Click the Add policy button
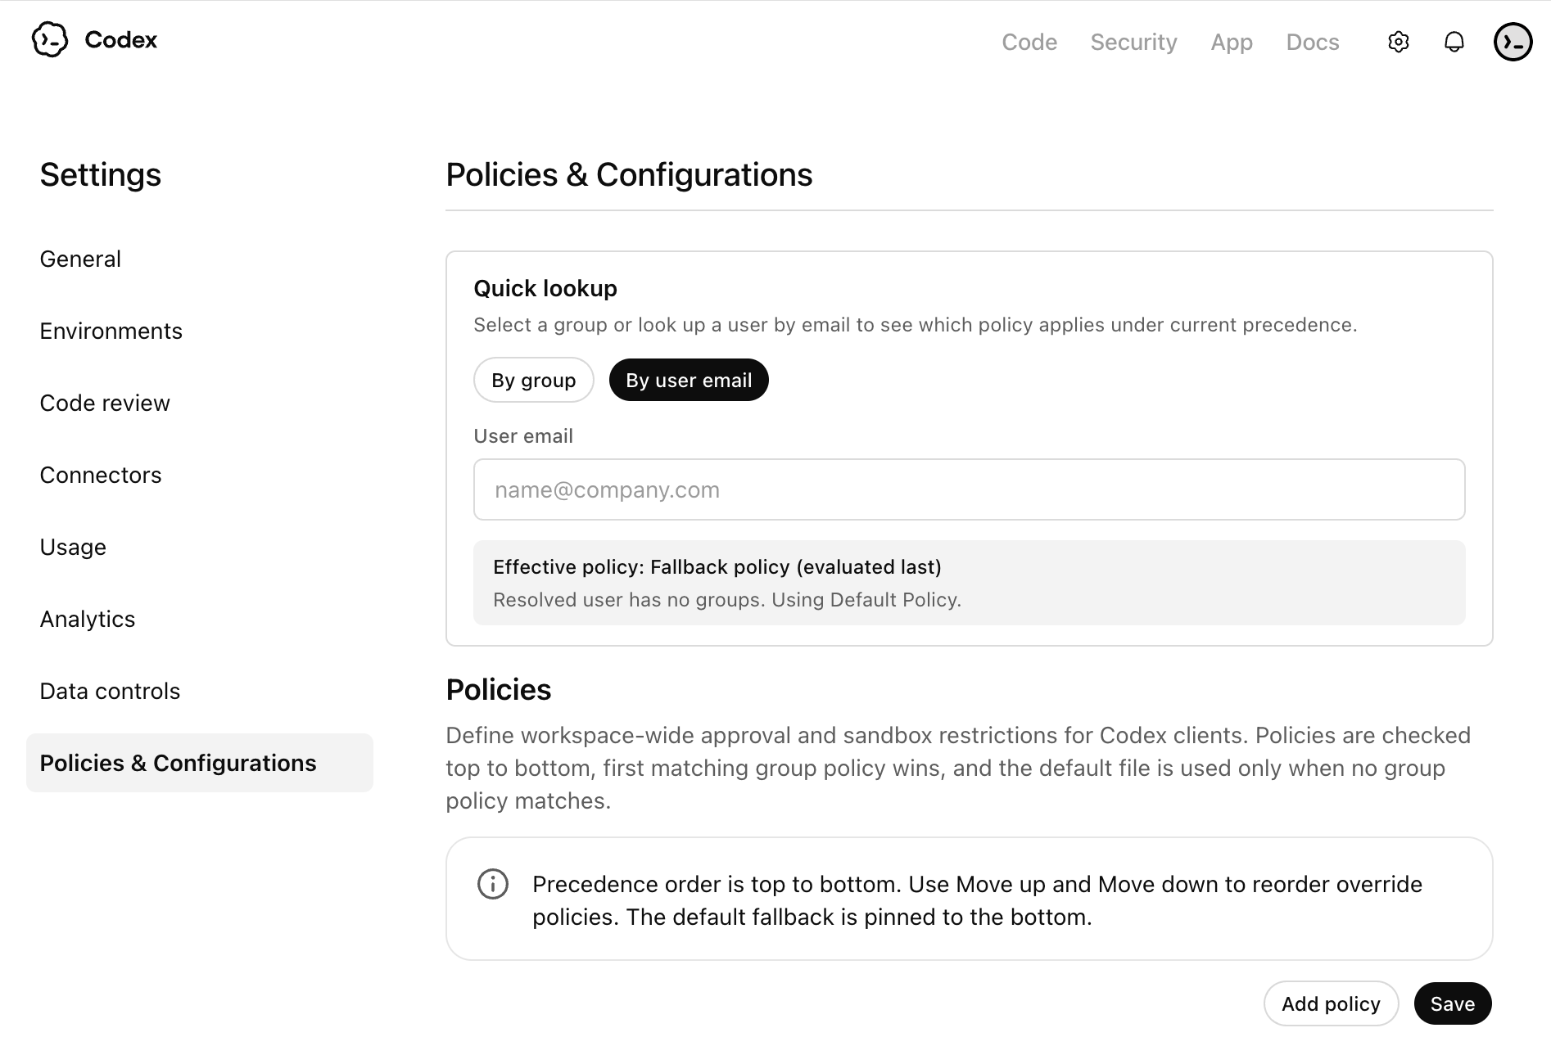1551x1046 pixels. pos(1331,1003)
